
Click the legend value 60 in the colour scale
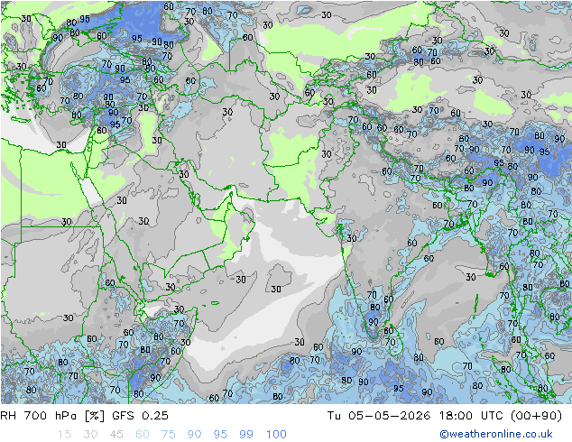pos(143,435)
